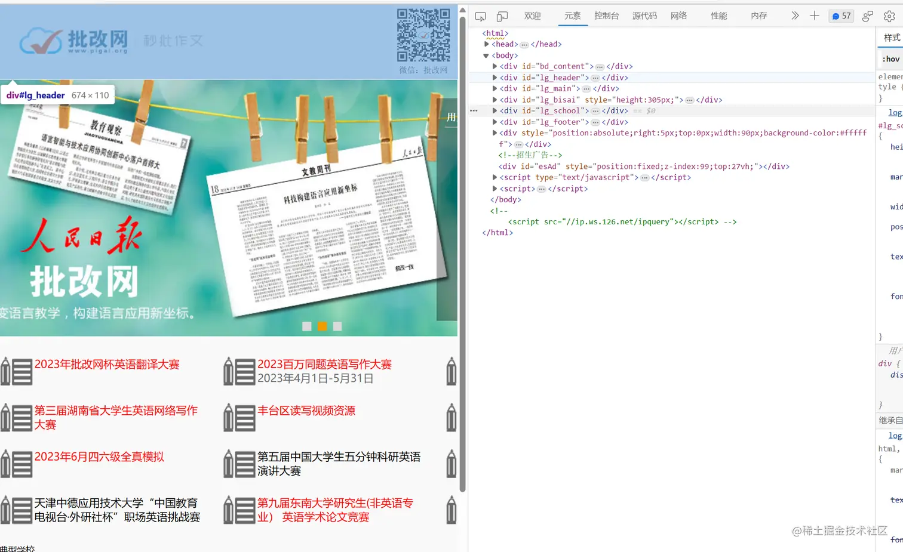
Task: Expand the div bd_content node
Action: 494,66
